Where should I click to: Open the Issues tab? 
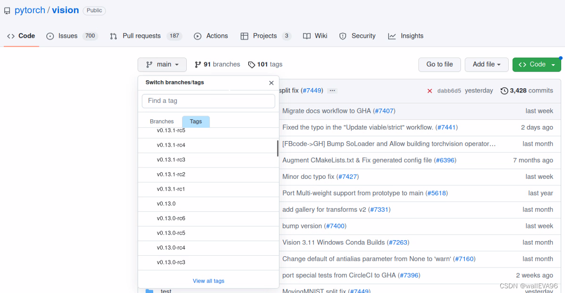tap(72, 36)
